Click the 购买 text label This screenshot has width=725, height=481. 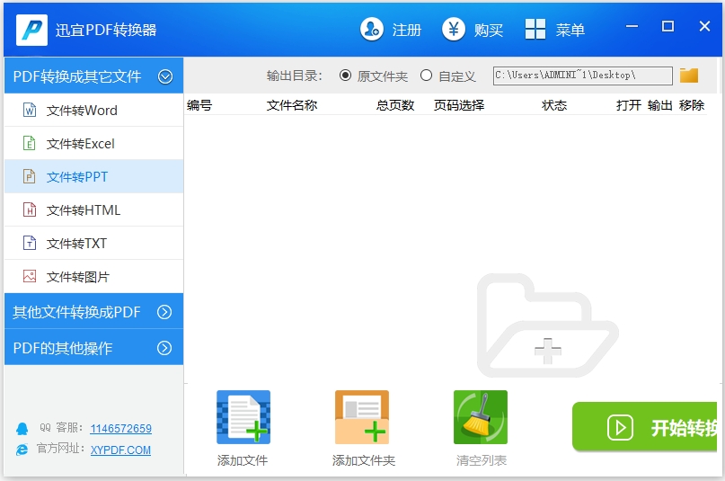coord(489,30)
